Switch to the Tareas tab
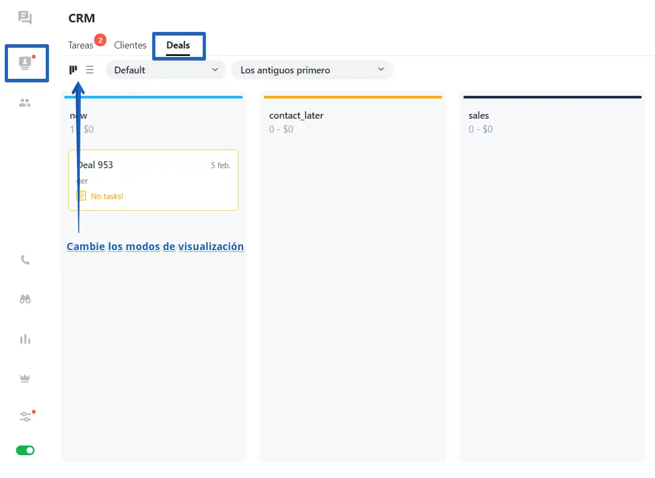Screen dimensions: 655x478 coord(81,45)
